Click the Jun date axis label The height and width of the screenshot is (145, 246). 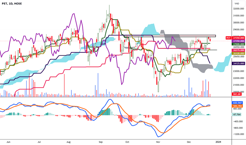(x=8, y=142)
